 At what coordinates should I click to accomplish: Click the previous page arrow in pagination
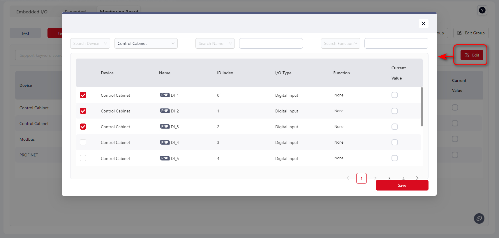pos(348,178)
